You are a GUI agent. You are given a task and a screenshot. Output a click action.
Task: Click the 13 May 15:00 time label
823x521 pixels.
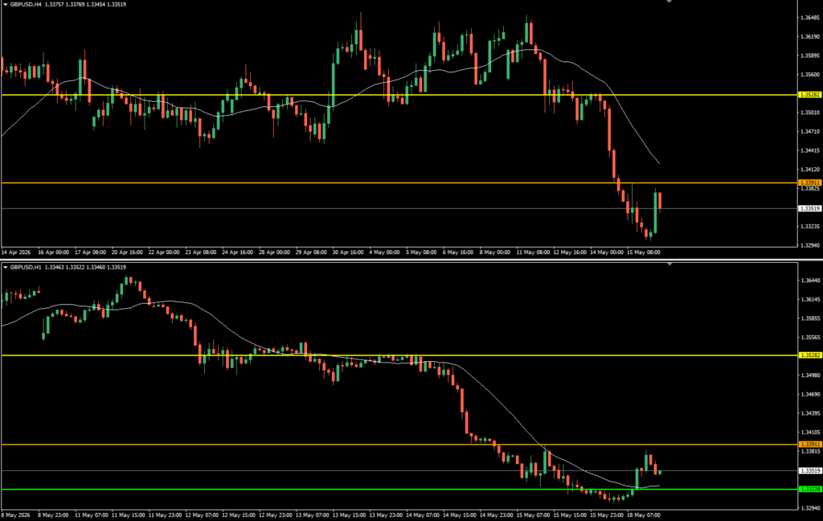349,515
